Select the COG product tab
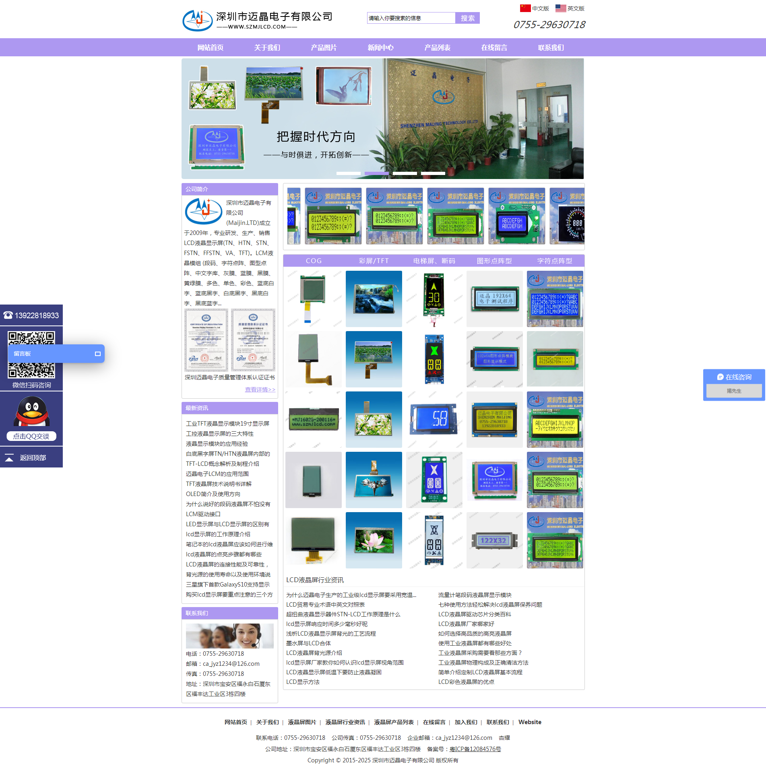The width and height of the screenshot is (766, 770). pyautogui.click(x=314, y=261)
